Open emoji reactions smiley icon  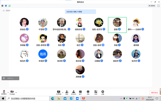point(4,78)
